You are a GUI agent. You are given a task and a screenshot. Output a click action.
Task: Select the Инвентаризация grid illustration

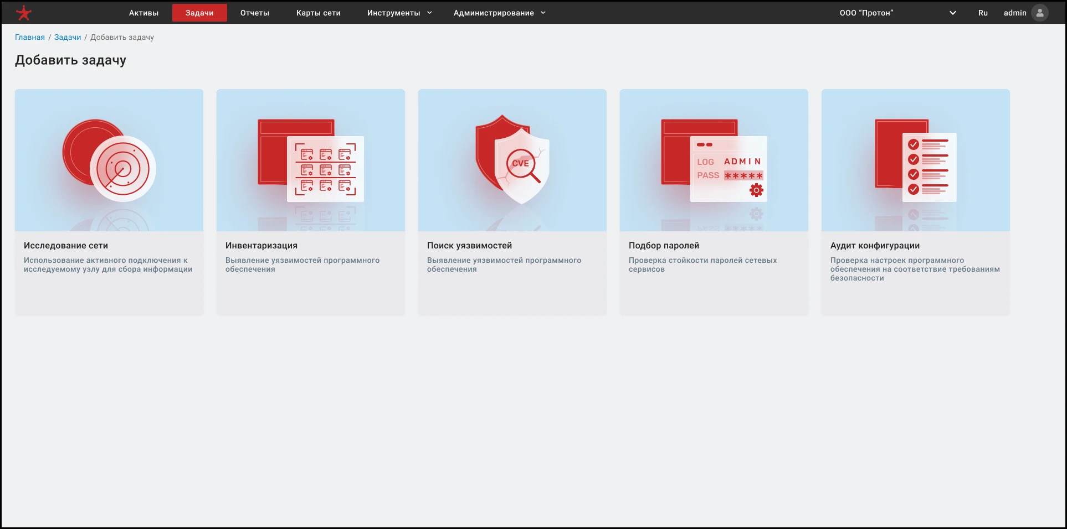click(311, 160)
